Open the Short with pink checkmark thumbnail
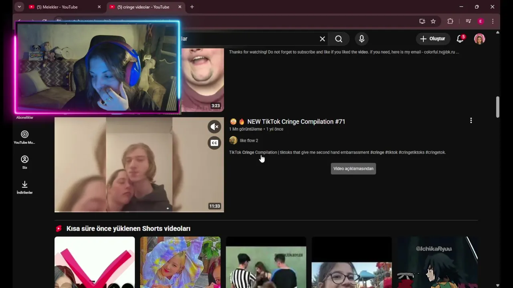This screenshot has height=288, width=513. (x=95, y=262)
